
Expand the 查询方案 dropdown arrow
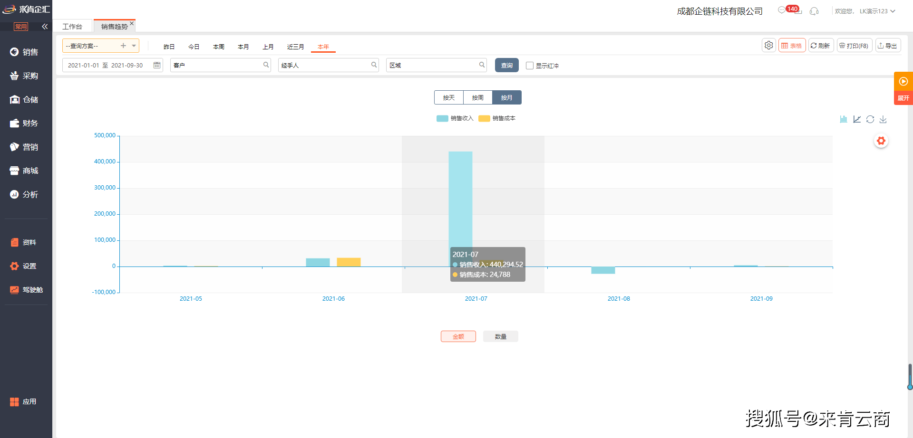(134, 46)
